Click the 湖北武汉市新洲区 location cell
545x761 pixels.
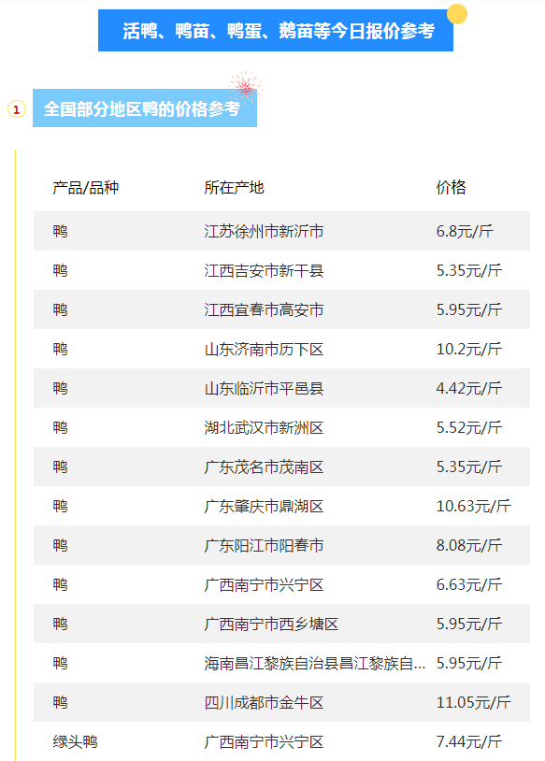tap(264, 427)
